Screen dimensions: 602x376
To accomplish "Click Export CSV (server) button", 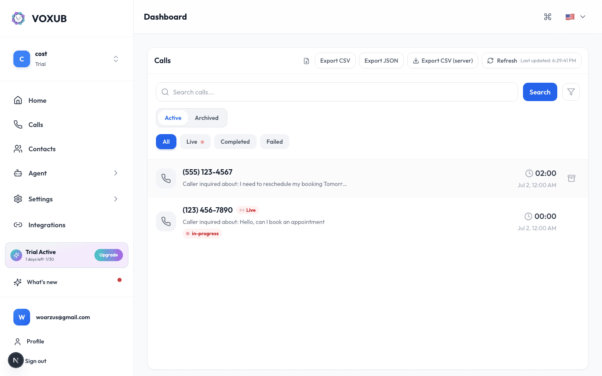I will [443, 61].
